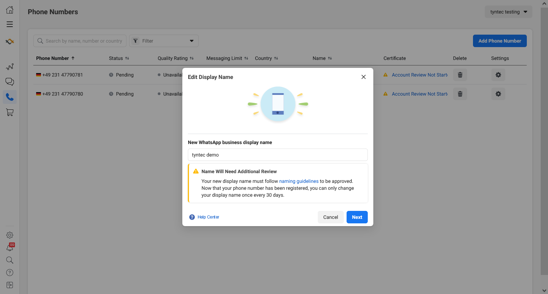Click the Edit Display Name dialog title
This screenshot has width=548, height=294.
click(x=210, y=77)
